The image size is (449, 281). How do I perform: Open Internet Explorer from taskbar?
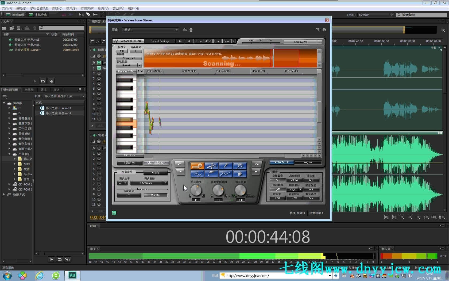(x=40, y=275)
